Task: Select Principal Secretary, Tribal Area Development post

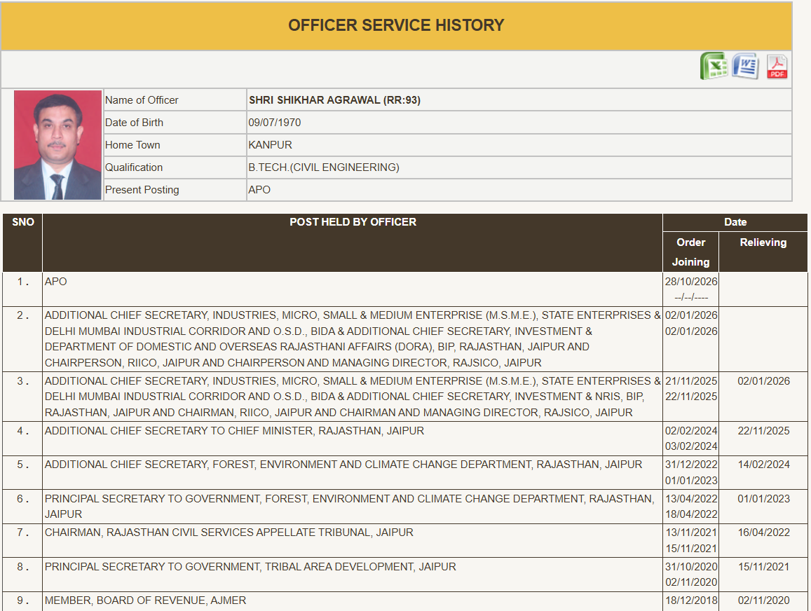Action: (x=250, y=567)
